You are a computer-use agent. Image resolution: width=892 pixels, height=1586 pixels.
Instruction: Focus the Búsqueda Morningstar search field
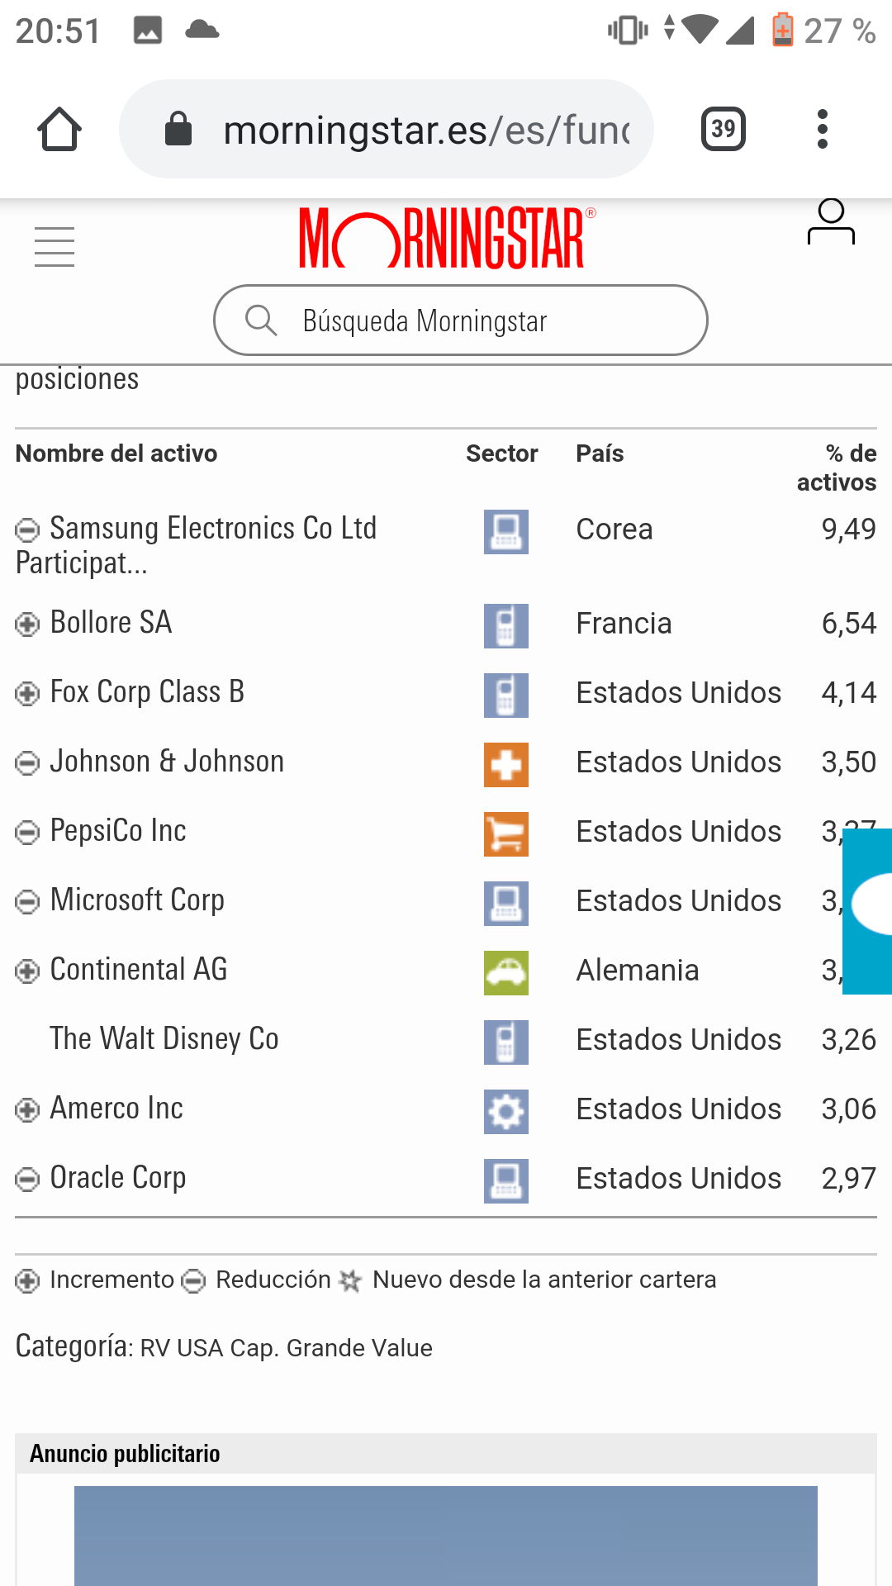460,321
